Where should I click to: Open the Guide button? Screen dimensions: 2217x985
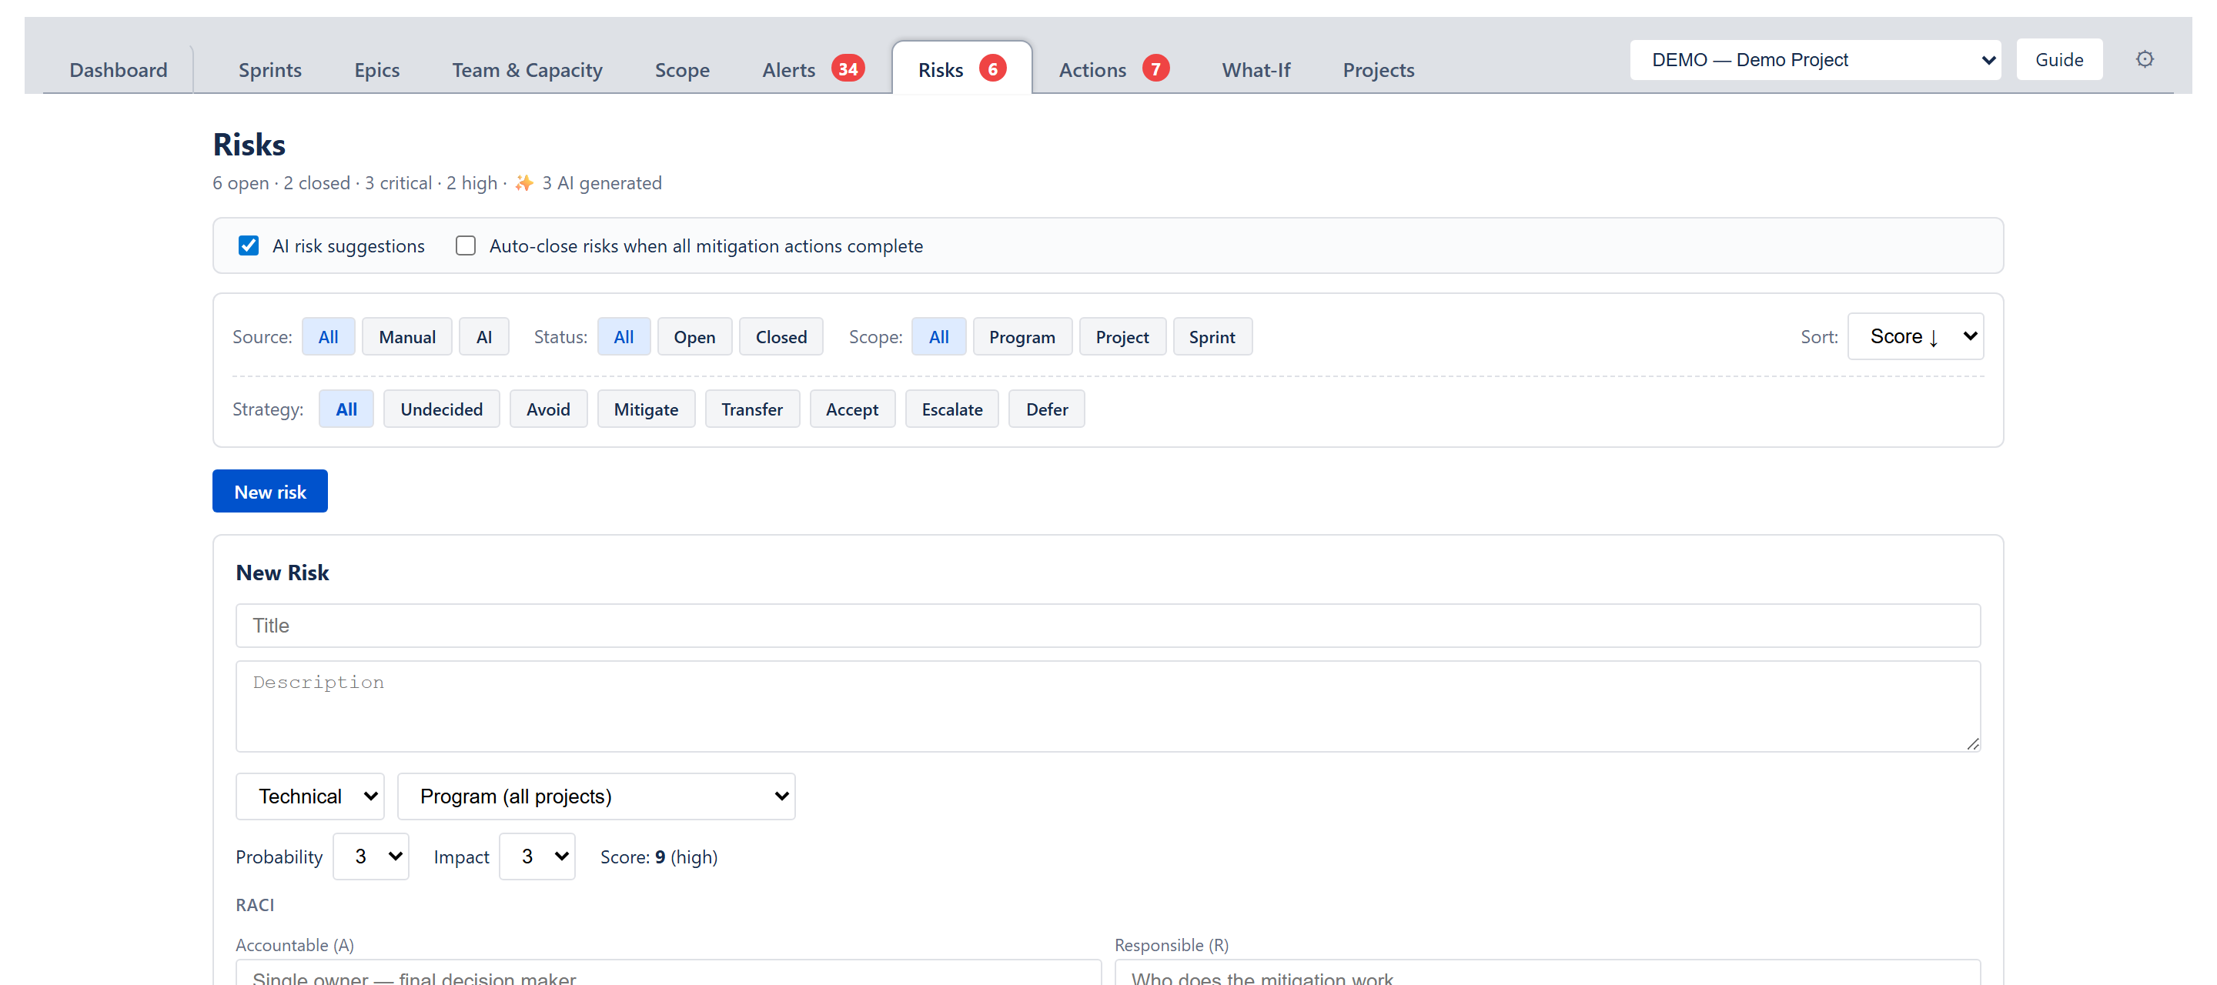[2059, 59]
